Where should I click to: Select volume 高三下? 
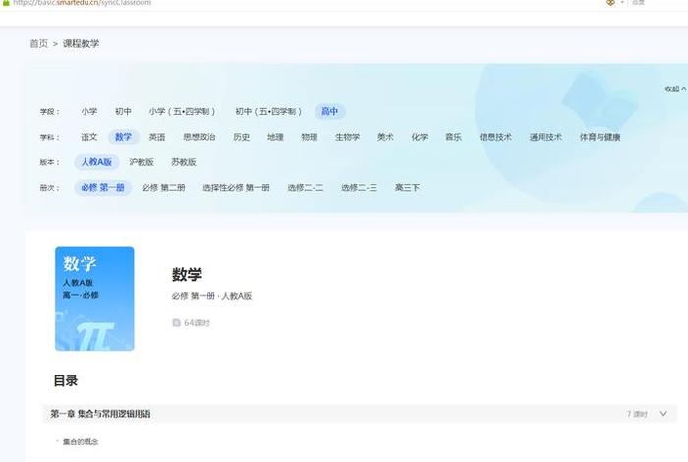tap(407, 188)
